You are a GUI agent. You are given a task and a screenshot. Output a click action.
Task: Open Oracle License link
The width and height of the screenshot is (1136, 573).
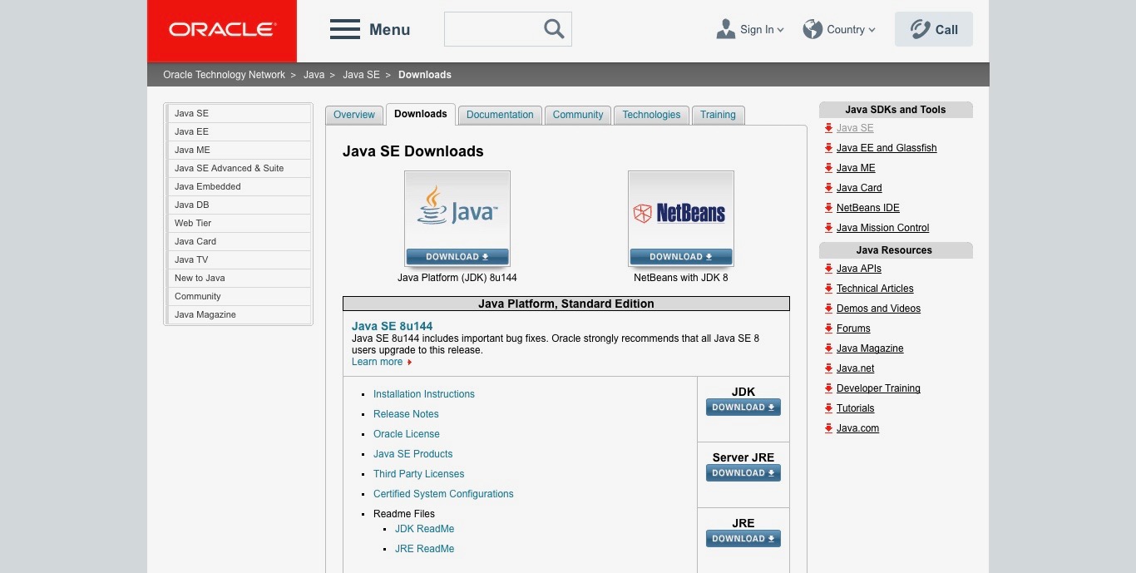(x=407, y=434)
